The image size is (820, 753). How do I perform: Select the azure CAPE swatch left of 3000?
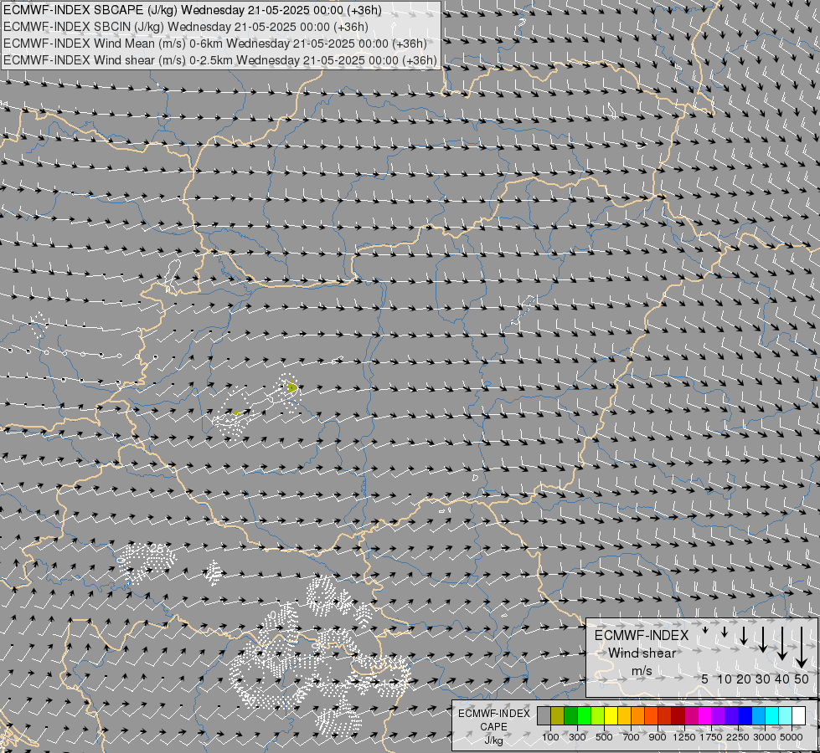click(x=759, y=715)
